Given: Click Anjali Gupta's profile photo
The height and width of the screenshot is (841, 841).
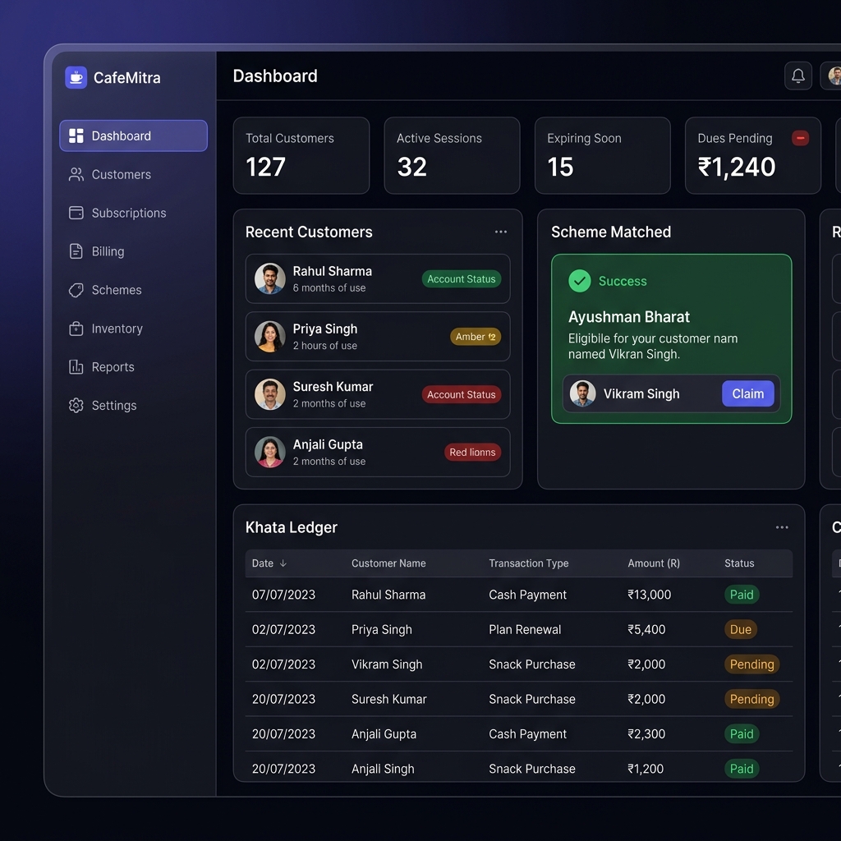Looking at the screenshot, I should (269, 453).
